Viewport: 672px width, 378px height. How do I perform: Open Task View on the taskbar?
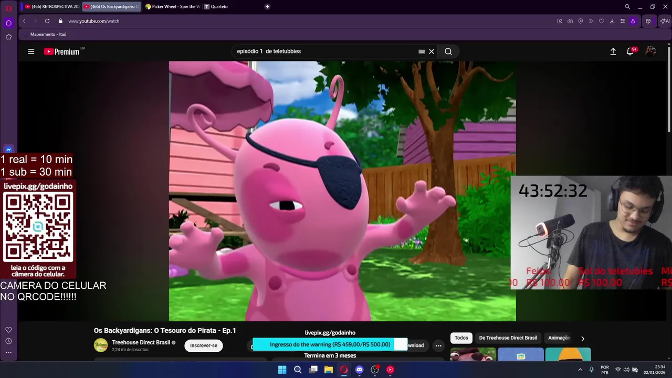pyautogui.click(x=313, y=370)
